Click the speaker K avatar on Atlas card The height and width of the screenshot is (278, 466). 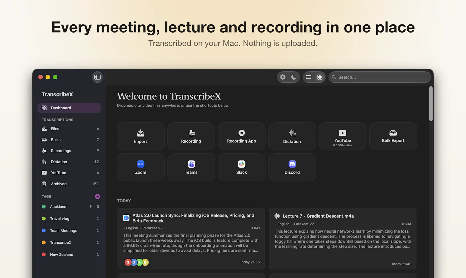point(140,262)
